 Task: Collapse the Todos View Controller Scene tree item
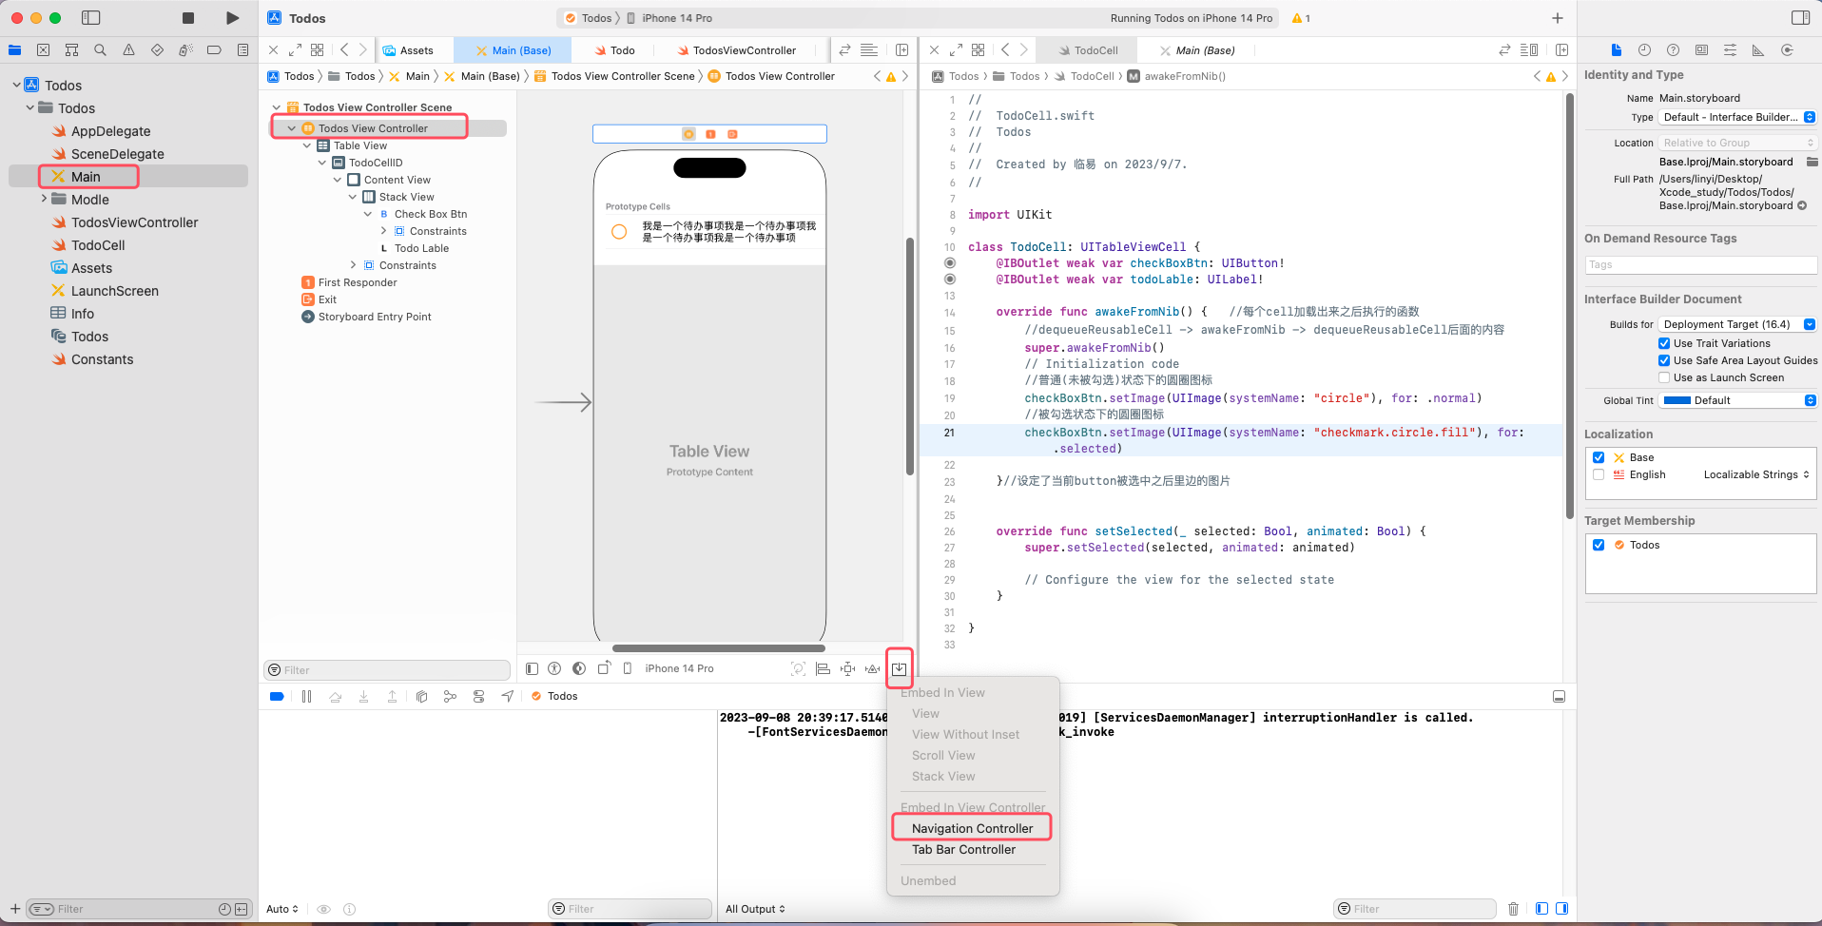(x=279, y=106)
